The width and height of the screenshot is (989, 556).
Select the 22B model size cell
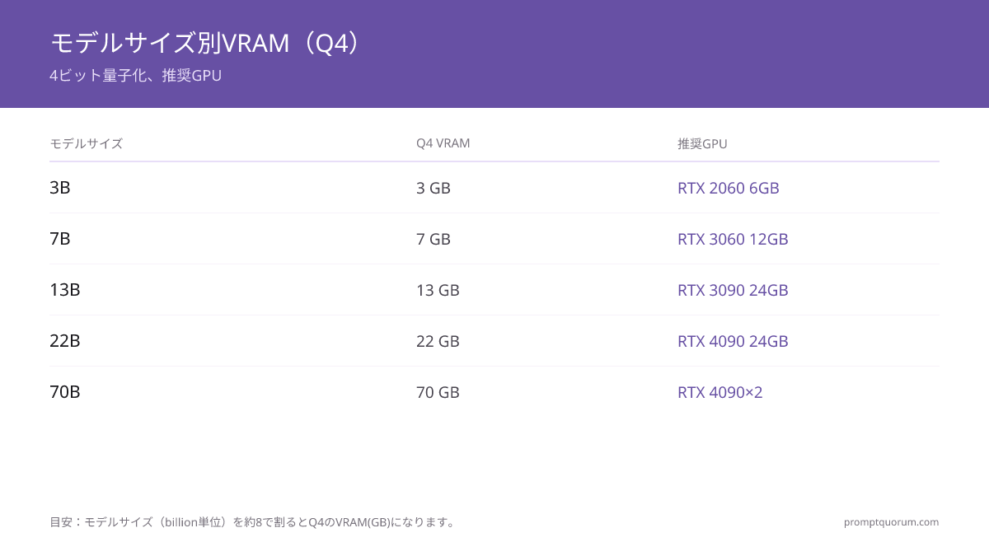coord(65,341)
